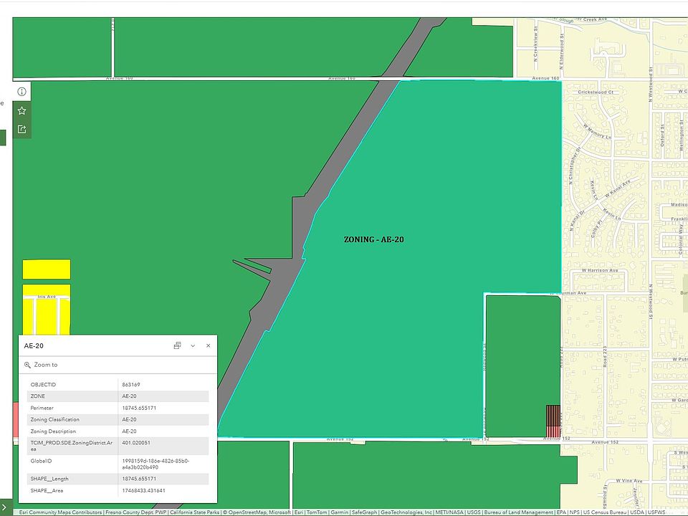The width and height of the screenshot is (688, 516).
Task: Expand the side panel using the bottom-left arrow
Action: click(5, 507)
